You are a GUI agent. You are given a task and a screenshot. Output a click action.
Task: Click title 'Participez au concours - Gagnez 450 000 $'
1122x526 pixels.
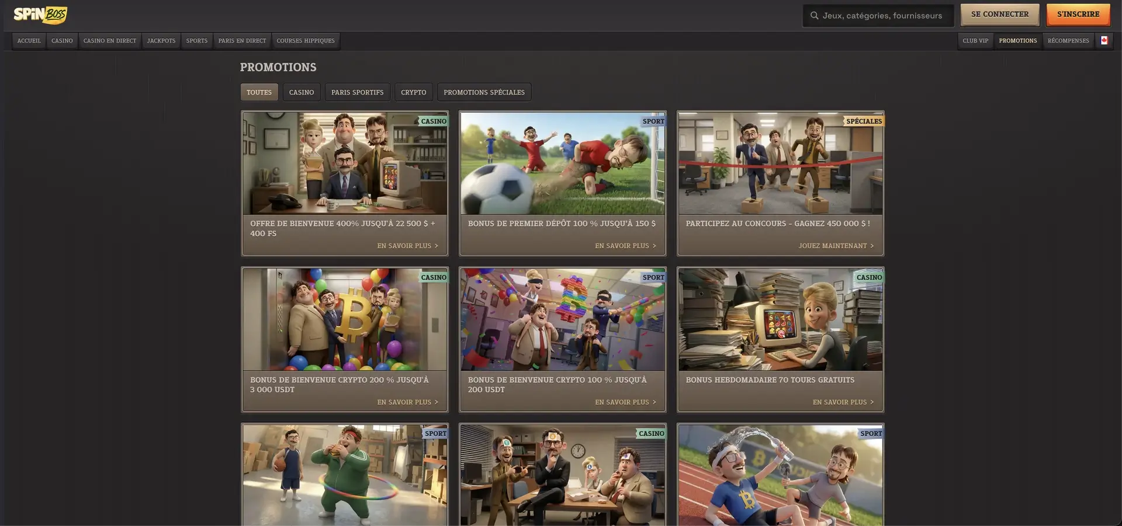tap(778, 224)
